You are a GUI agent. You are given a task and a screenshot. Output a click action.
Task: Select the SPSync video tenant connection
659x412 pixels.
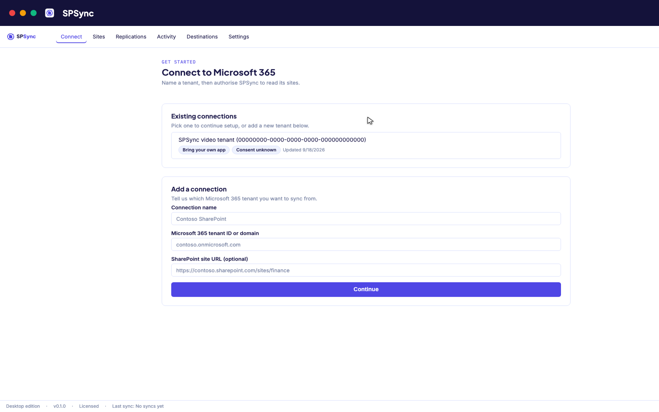coord(366,145)
